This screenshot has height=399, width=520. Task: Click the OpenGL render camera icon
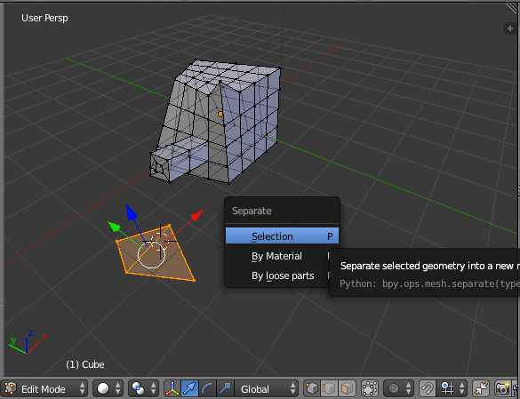coord(502,388)
